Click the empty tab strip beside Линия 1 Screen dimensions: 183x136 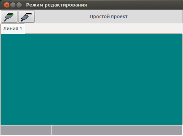pyautogui.click(x=104, y=29)
